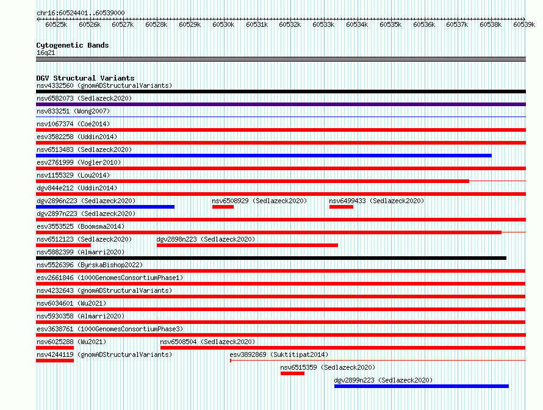This screenshot has width=543, height=410.
Task: Click the 60525k ruler mark
Action: click(x=56, y=24)
